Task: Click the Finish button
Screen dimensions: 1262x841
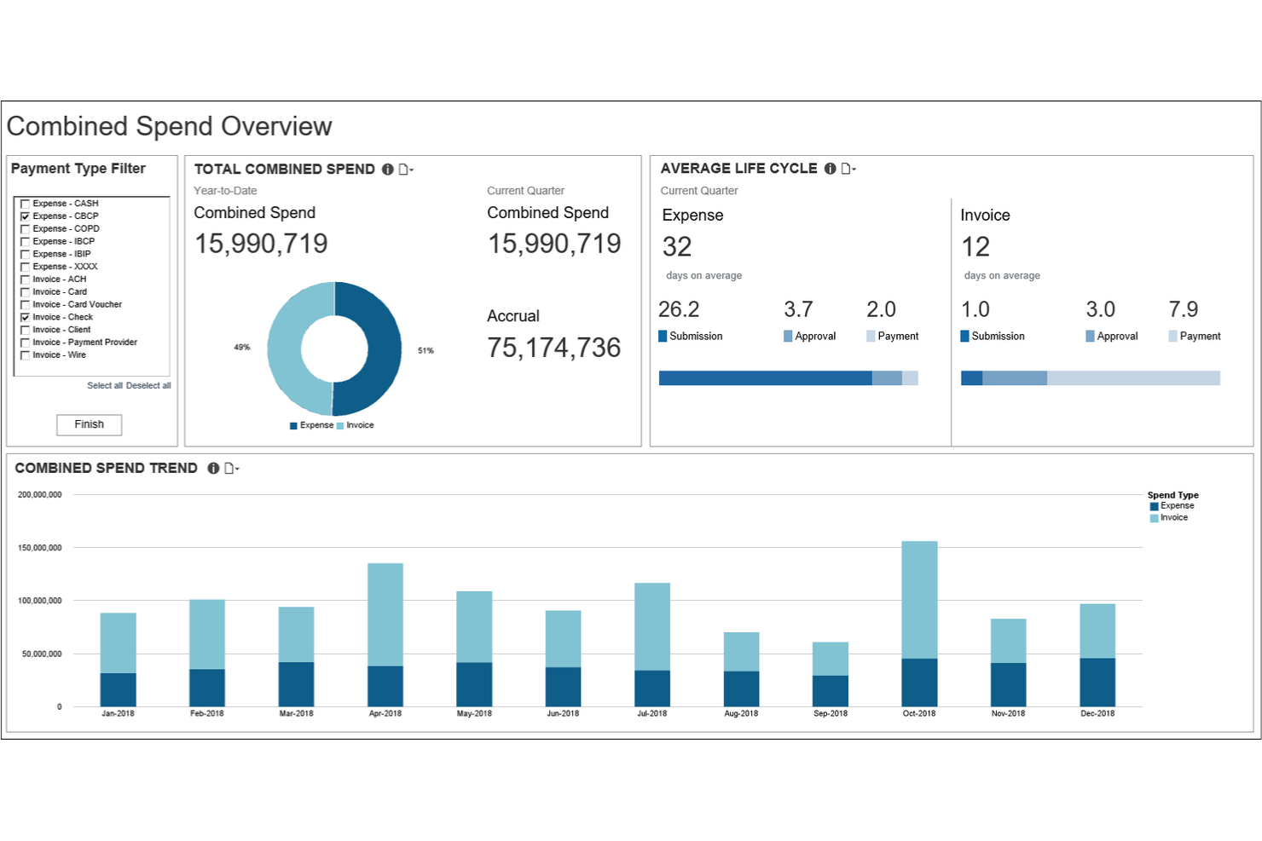Action: [89, 424]
